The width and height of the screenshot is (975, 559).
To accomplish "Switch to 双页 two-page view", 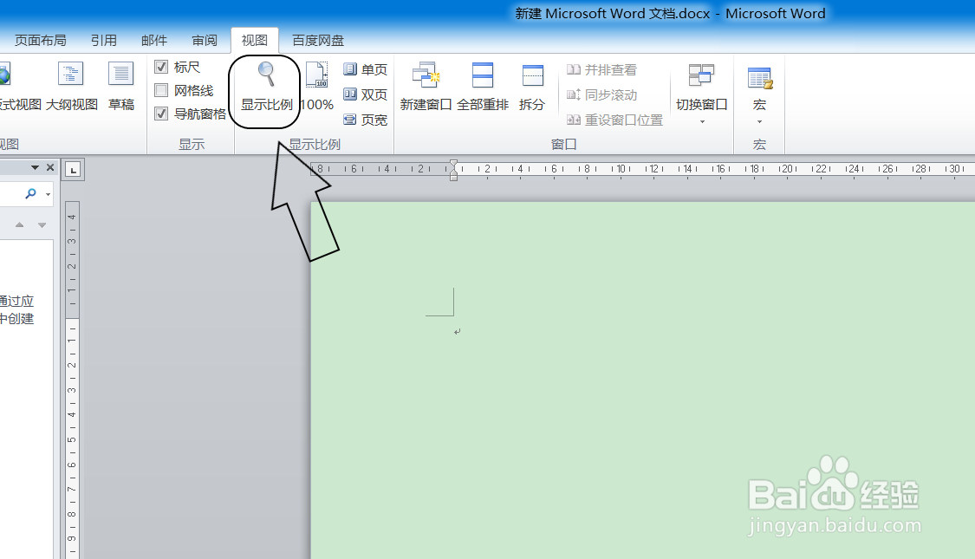I will 364,95.
